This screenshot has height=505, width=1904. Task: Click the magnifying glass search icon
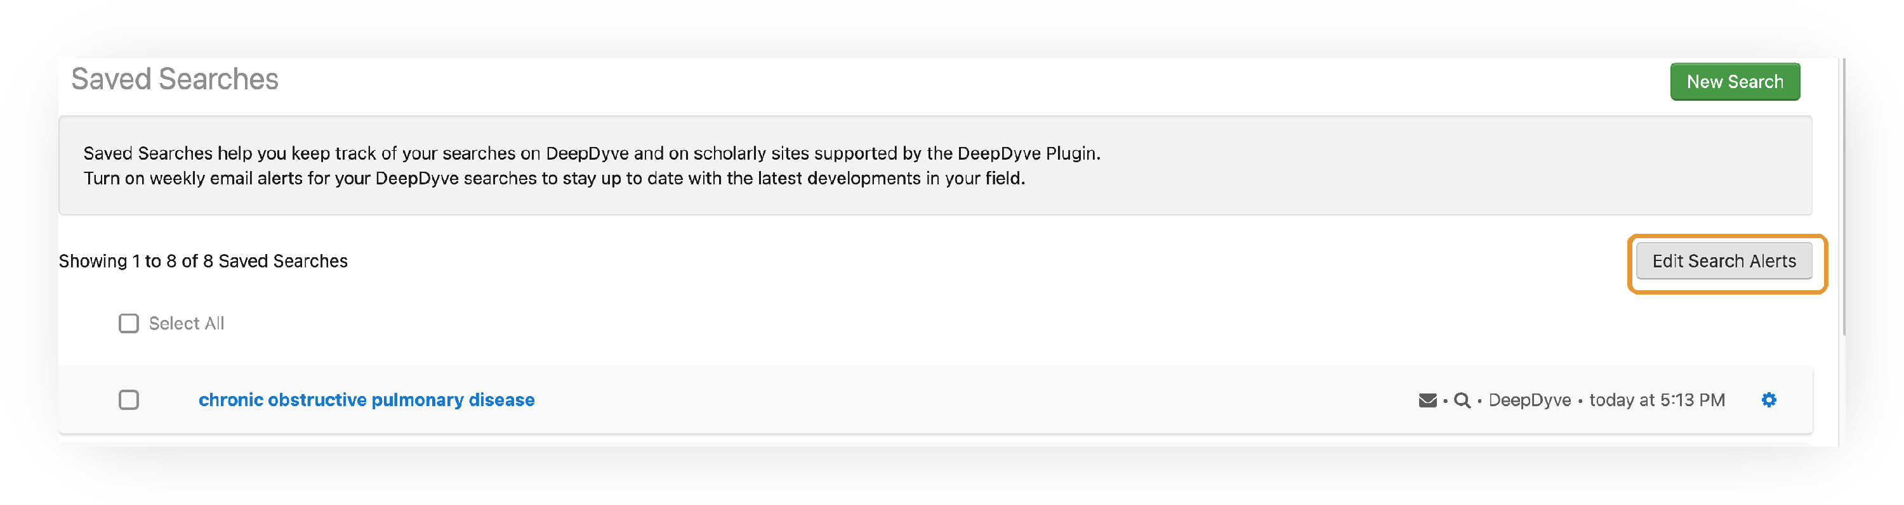(x=1461, y=400)
